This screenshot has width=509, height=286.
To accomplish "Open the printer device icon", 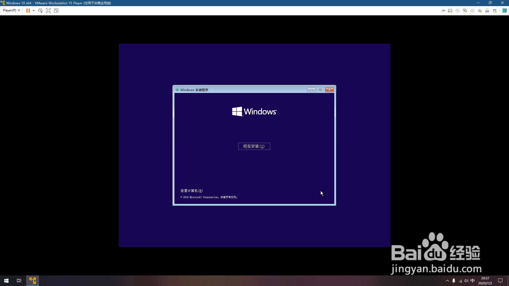I will coord(472,11).
